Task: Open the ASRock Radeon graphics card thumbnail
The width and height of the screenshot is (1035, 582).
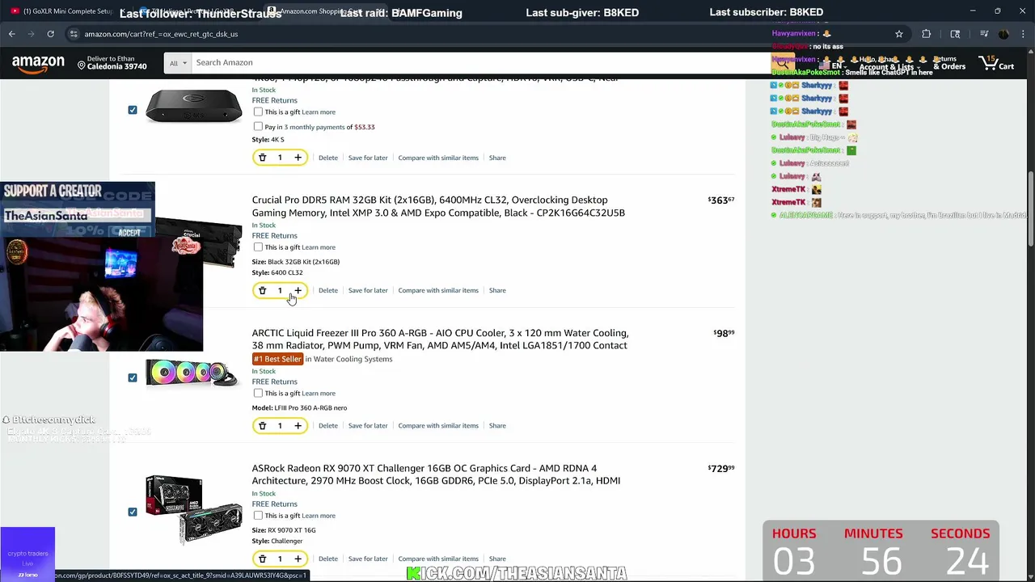Action: 194,509
